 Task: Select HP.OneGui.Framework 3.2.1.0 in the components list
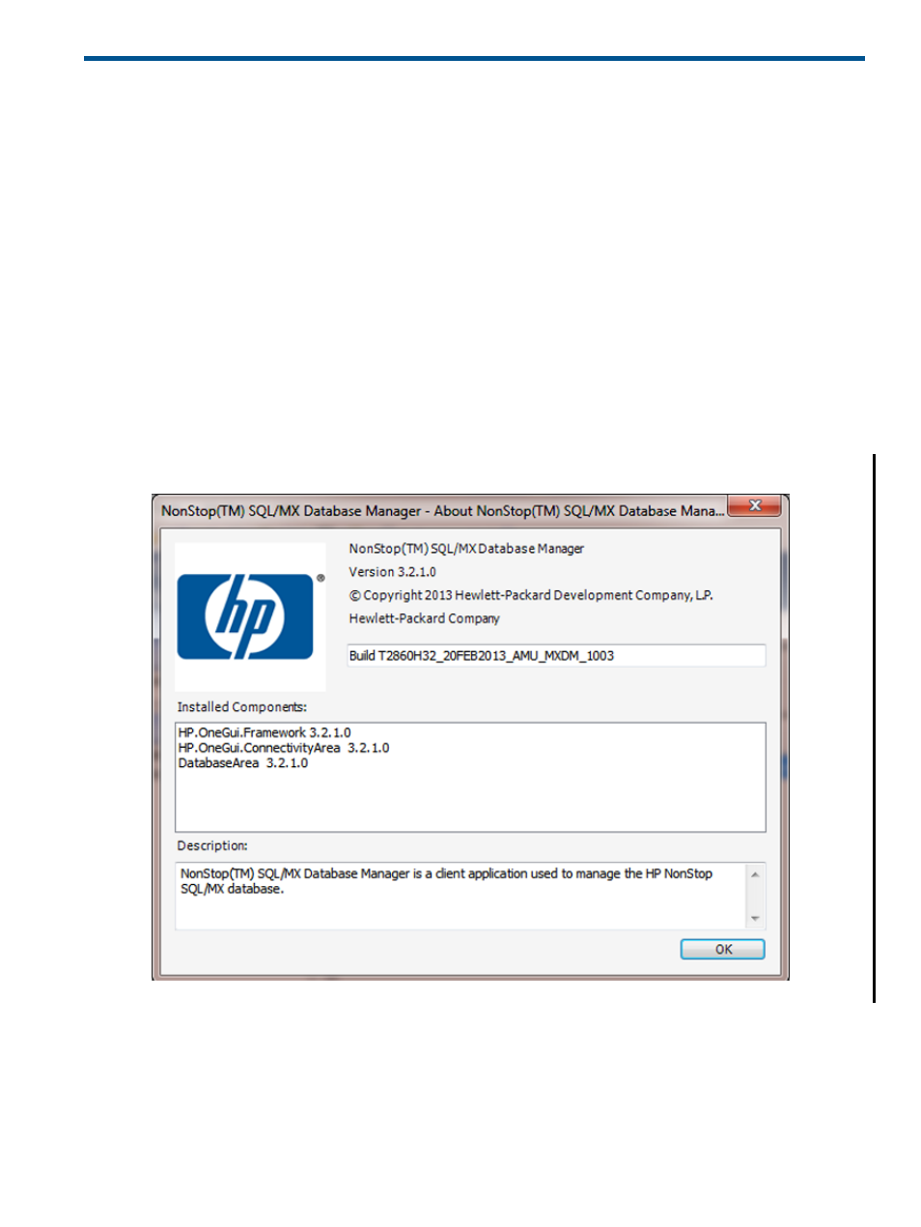click(x=265, y=733)
